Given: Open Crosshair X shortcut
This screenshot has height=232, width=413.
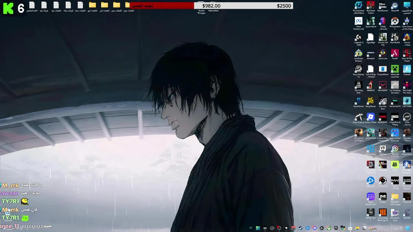Looking at the screenshot, I should tap(383, 182).
